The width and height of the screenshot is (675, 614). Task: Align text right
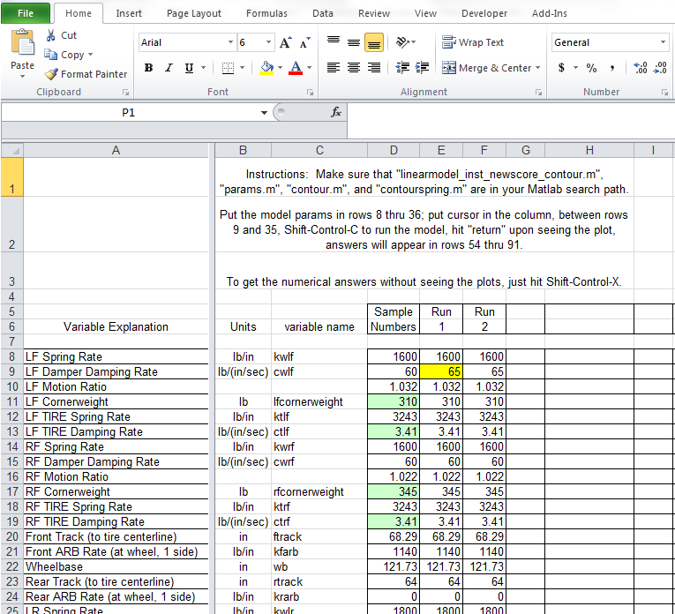(373, 68)
